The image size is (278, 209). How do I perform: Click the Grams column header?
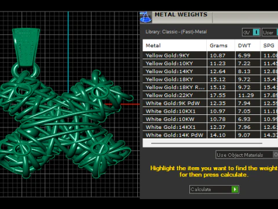click(221, 45)
